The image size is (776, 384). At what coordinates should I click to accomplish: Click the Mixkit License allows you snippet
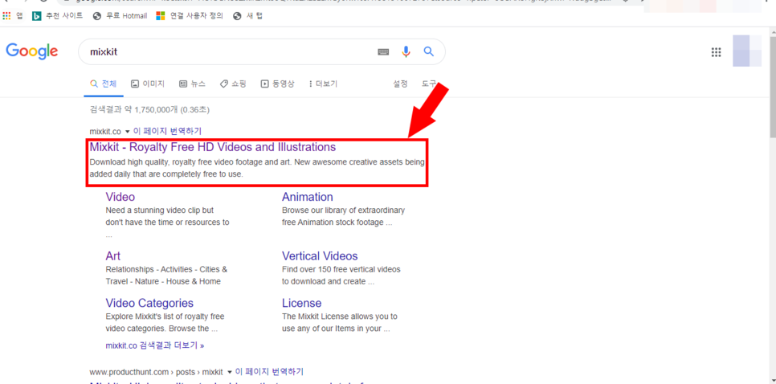click(x=340, y=322)
